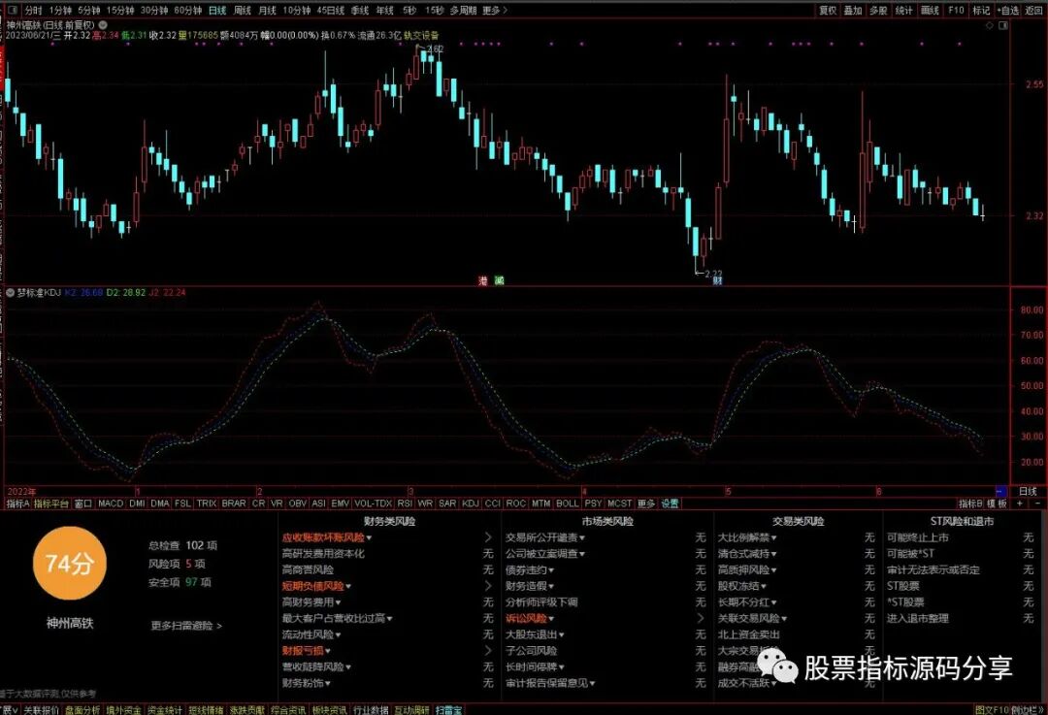The image size is (1048, 715).
Task: Expand 流动性风险 dropdown triangle
Action: [339, 634]
